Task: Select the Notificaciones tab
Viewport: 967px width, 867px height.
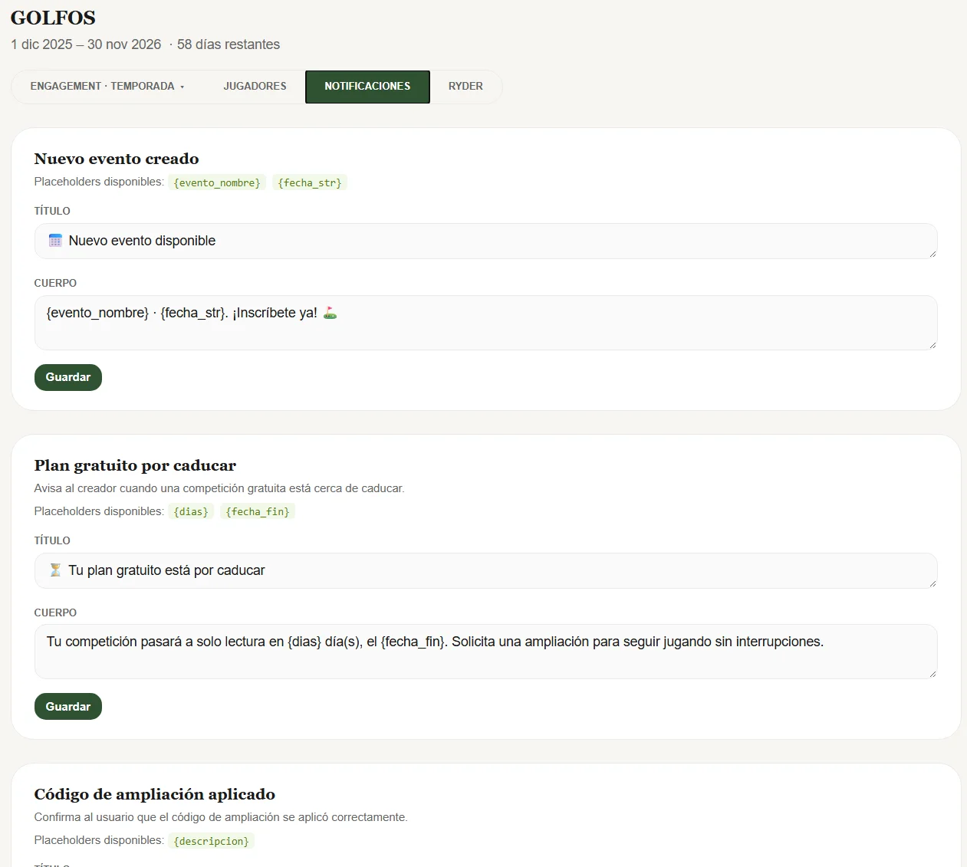Action: (367, 87)
